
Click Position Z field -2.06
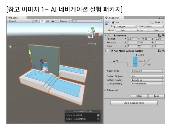(159, 39)
